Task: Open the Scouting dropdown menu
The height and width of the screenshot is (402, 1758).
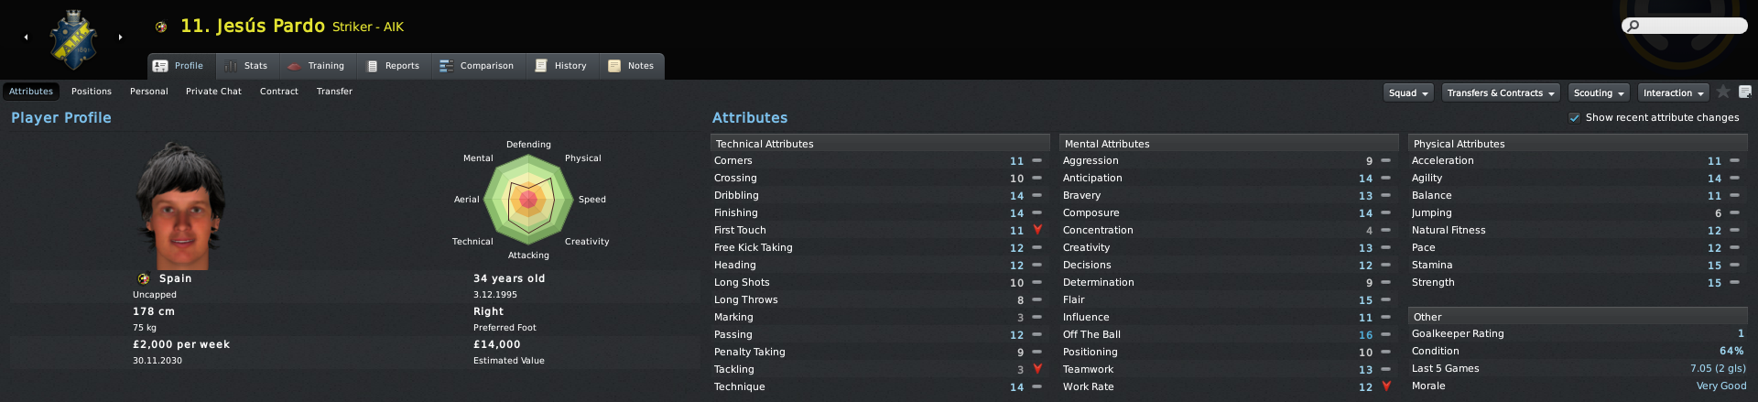Action: [x=1599, y=92]
